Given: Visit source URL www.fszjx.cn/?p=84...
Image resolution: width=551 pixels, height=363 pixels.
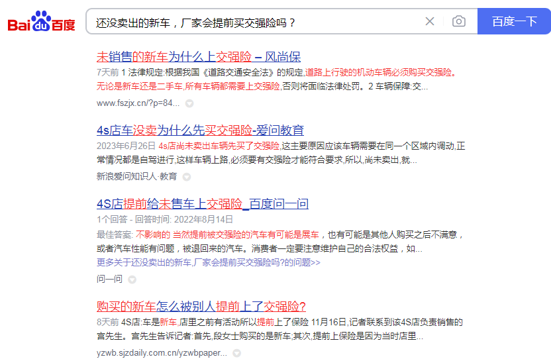Looking at the screenshot, I should pos(138,103).
